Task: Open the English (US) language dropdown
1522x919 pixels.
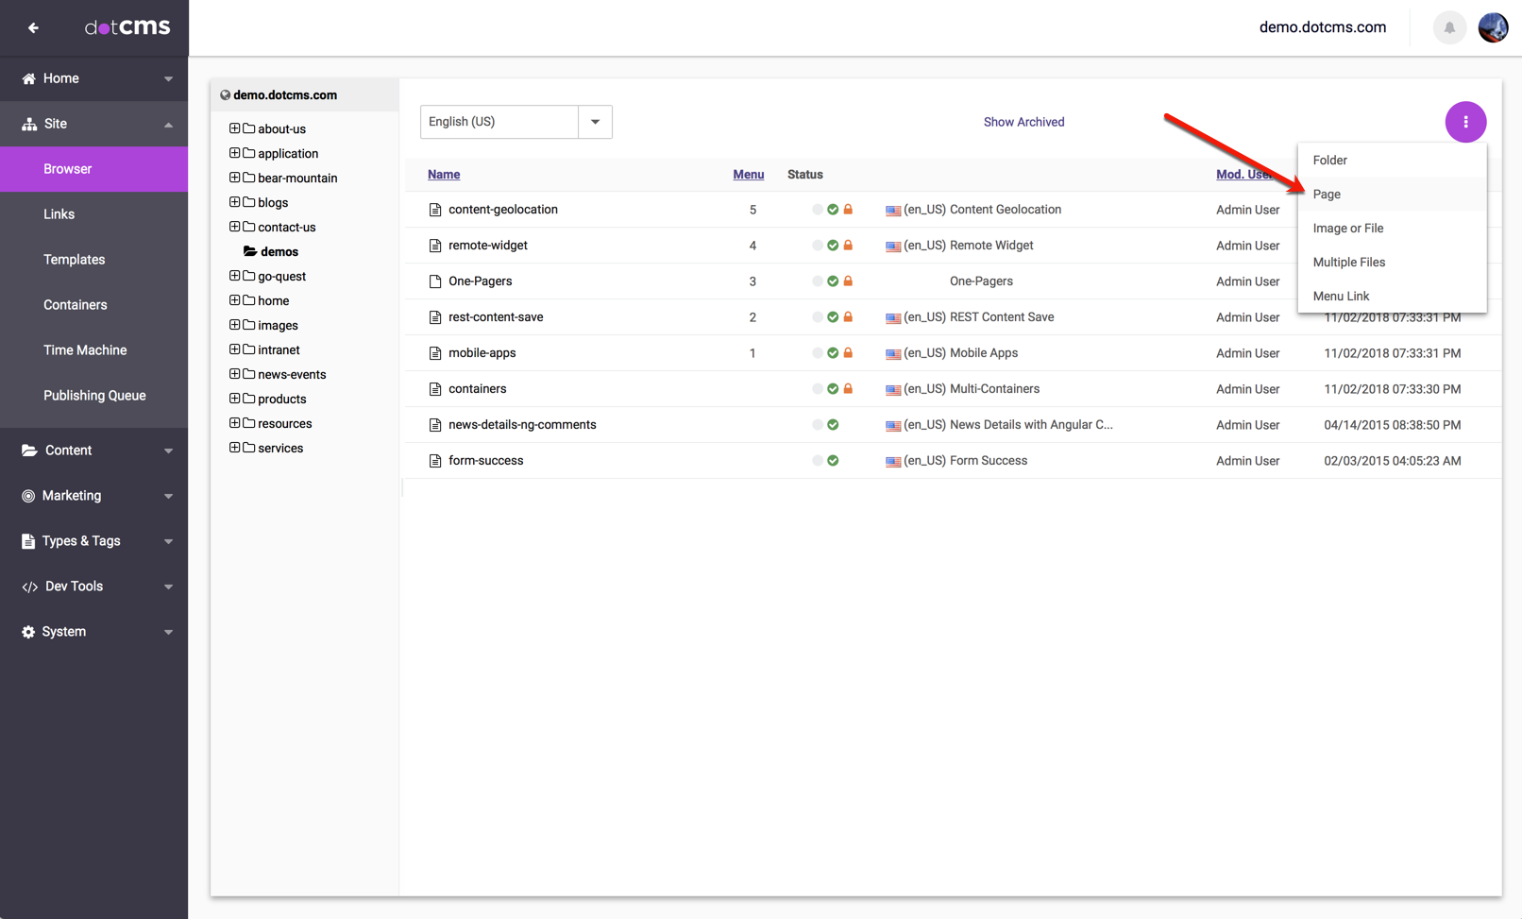Action: pyautogui.click(x=595, y=122)
